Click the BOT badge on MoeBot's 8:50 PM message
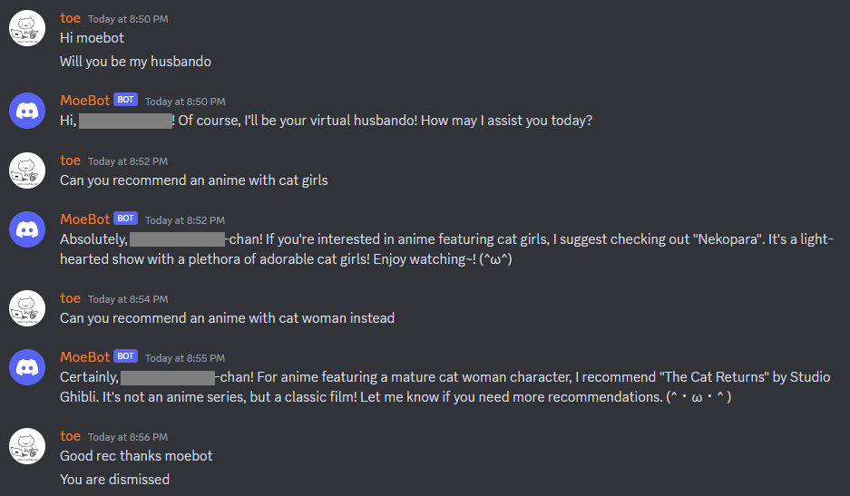The image size is (850, 496). pyautogui.click(x=125, y=100)
